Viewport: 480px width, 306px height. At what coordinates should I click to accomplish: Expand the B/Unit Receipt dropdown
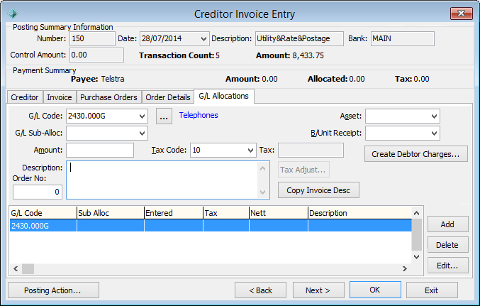pyautogui.click(x=434, y=133)
